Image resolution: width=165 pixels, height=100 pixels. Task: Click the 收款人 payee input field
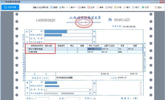pos(42,98)
